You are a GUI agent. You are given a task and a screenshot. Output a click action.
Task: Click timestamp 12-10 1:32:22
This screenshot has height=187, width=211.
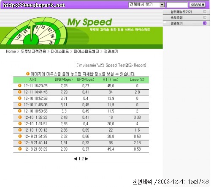click(36, 117)
